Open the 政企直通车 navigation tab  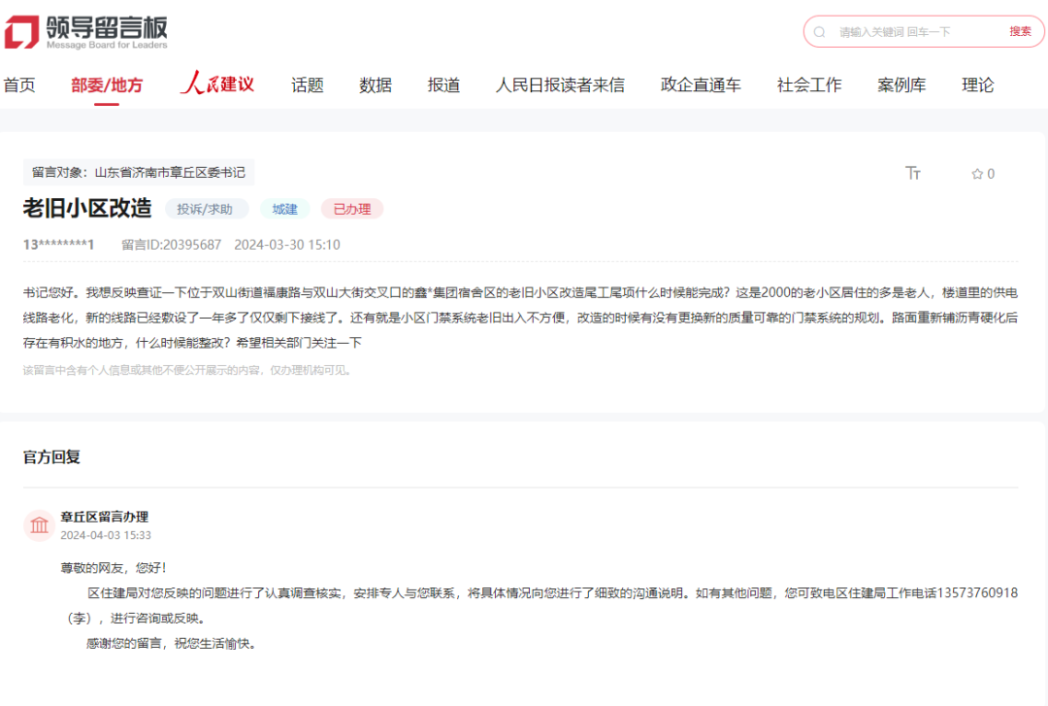tap(701, 85)
